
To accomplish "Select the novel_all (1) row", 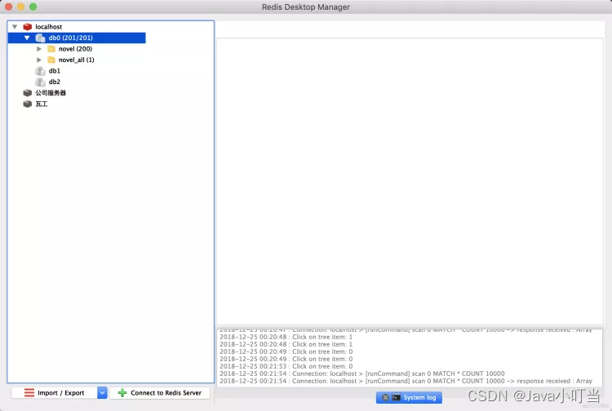I will pyautogui.click(x=77, y=60).
